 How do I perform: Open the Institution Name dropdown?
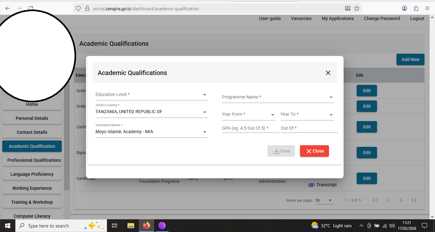pos(151,130)
